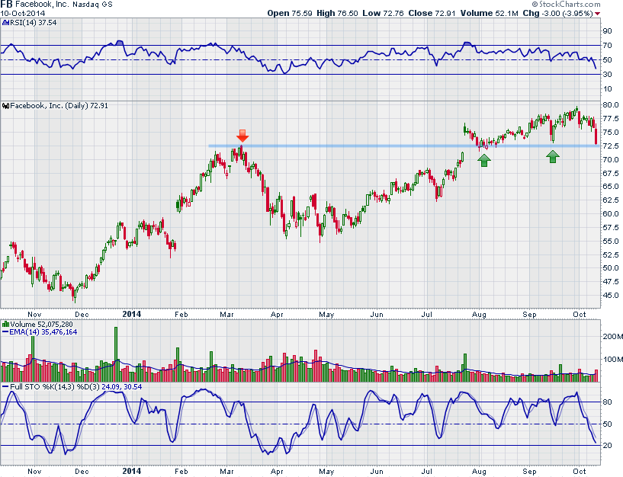Screen dimensions: 623x477
Task: Open the StockCharts.com copyright link
Action: tap(566, 4)
